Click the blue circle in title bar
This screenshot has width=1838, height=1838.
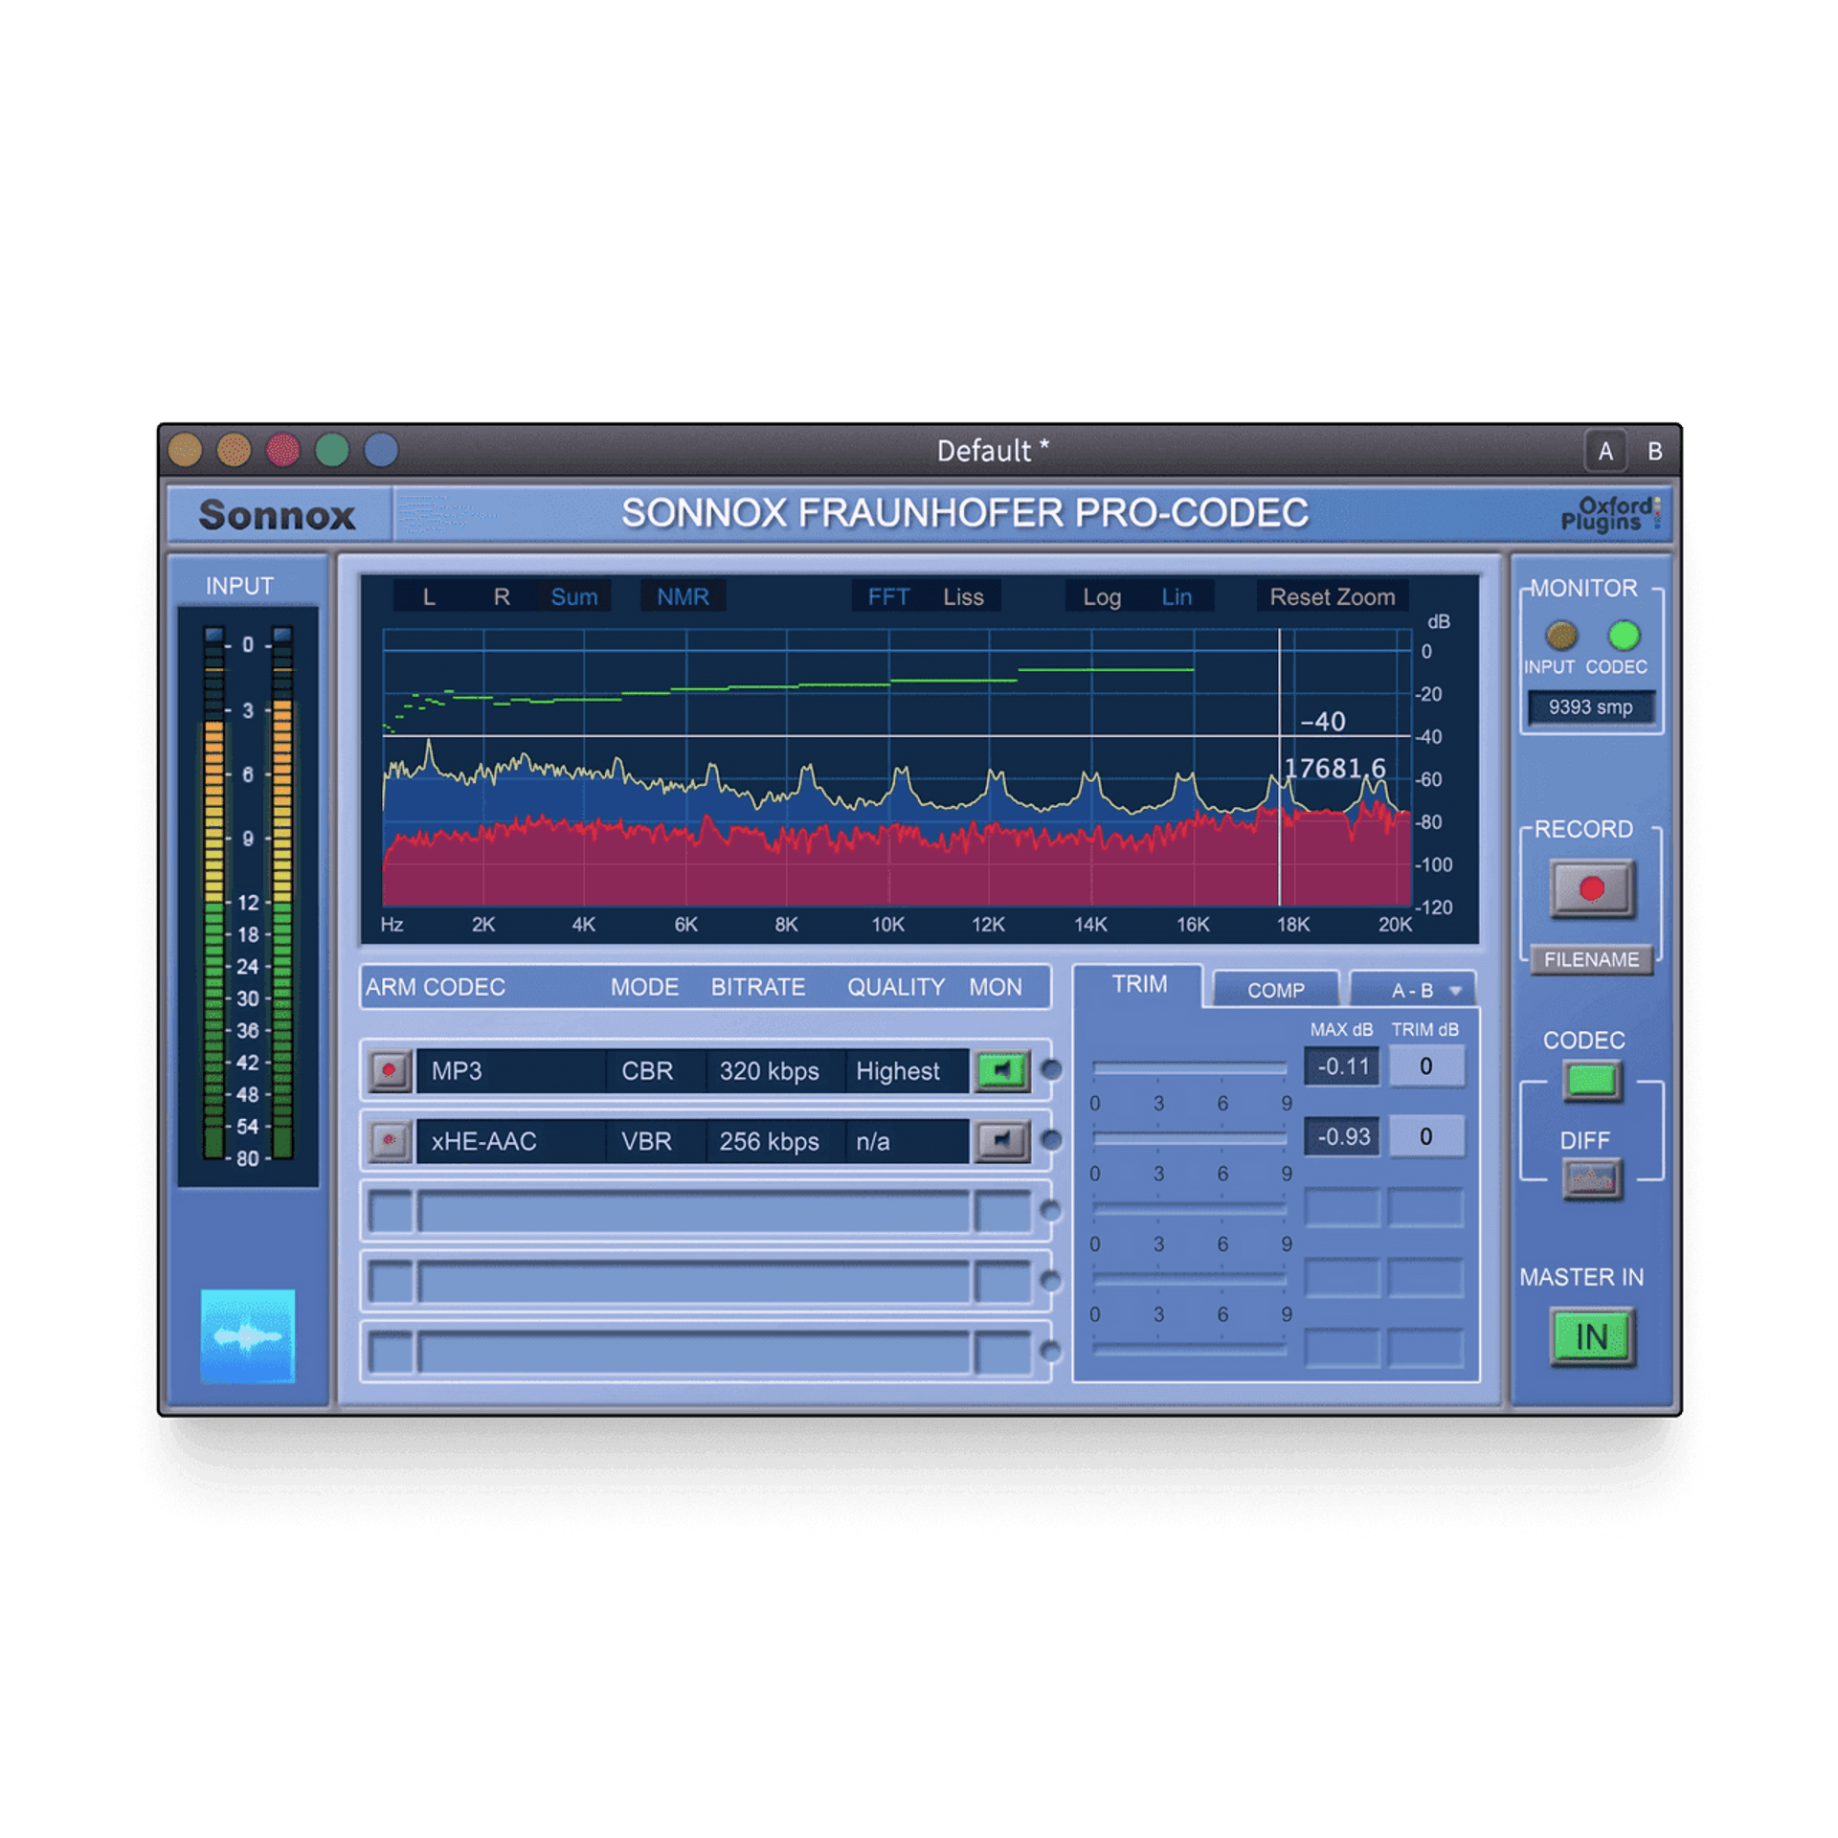coord(381,450)
